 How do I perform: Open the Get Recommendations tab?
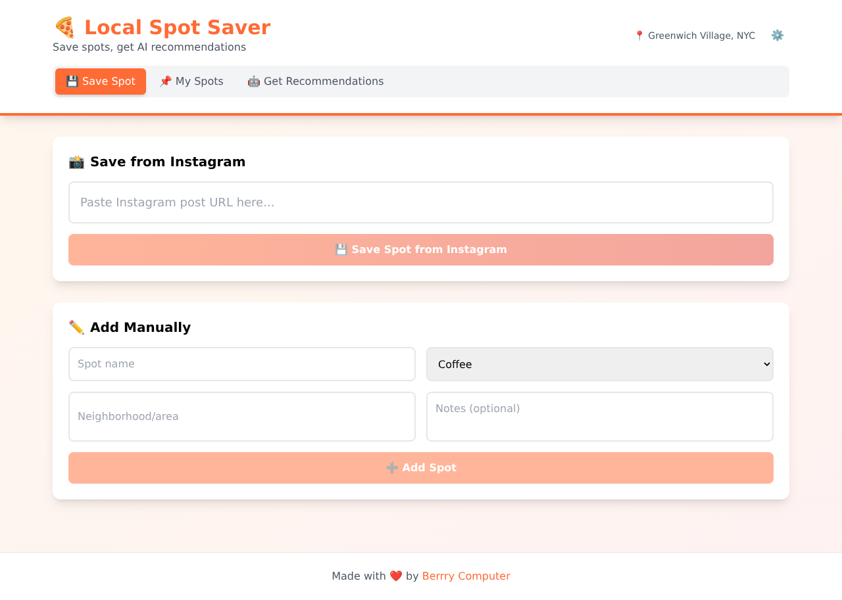316,81
